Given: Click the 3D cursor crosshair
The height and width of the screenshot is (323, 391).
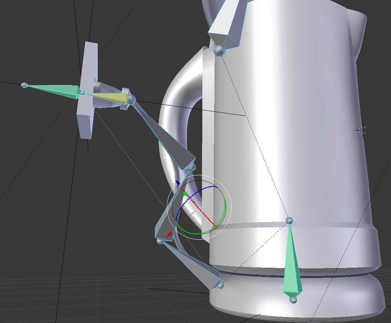Looking at the screenshot, I should tap(362, 130).
